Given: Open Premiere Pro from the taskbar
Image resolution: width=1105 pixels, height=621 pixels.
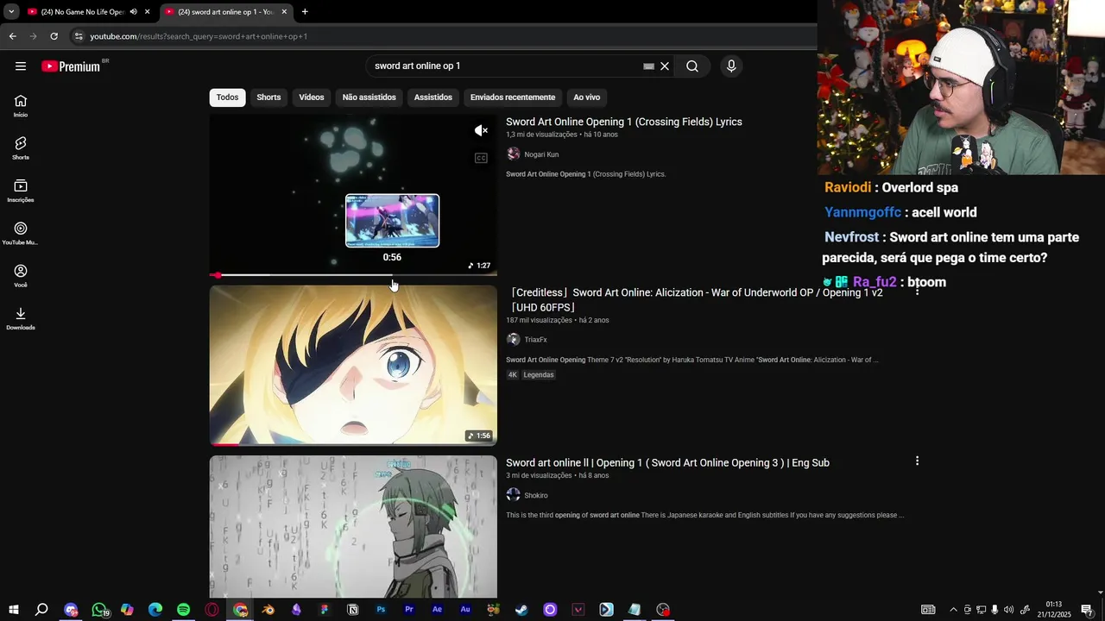Looking at the screenshot, I should (x=409, y=610).
